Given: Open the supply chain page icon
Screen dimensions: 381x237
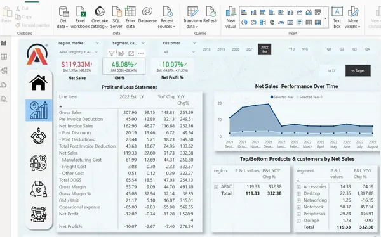Looking at the screenshot, I should (39, 189).
